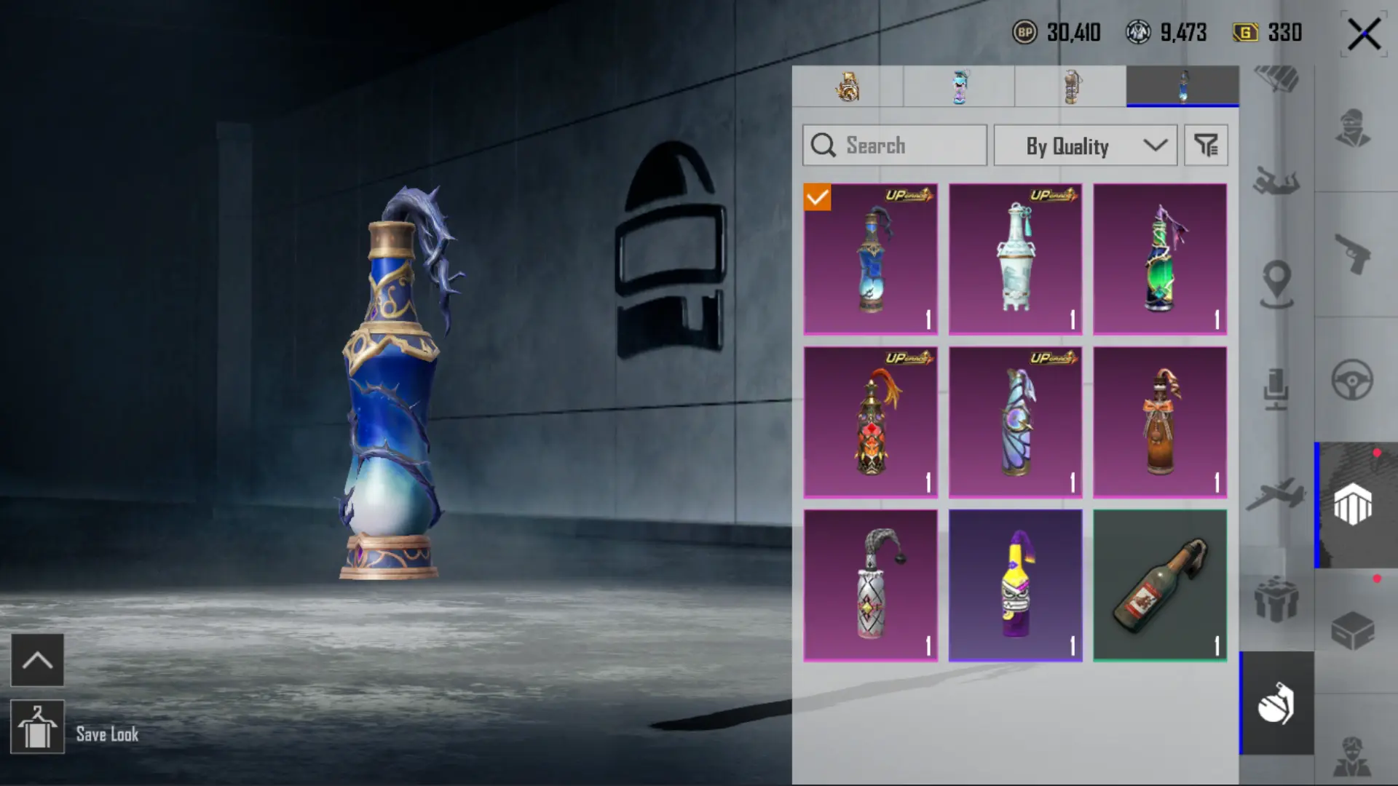This screenshot has height=786, width=1398.
Task: Click the filter funnel icon
Action: click(1206, 146)
